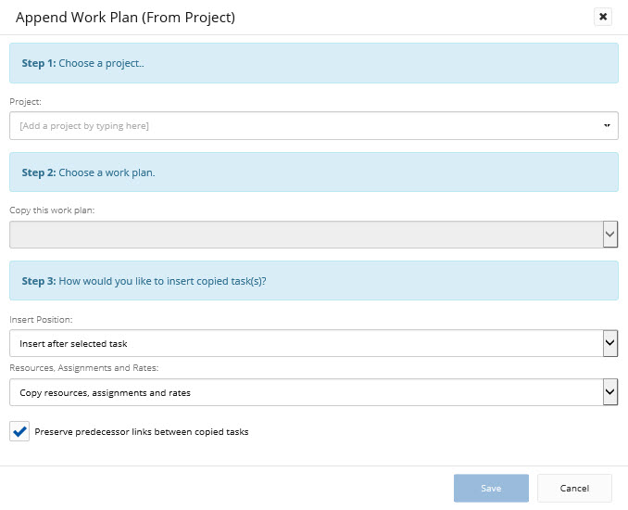The image size is (628, 510).
Task: Open the Project field dropdown arrow
Action: pos(608,126)
